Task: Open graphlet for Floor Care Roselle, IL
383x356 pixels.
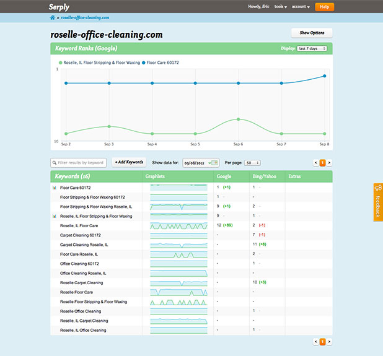Action: pos(179,254)
